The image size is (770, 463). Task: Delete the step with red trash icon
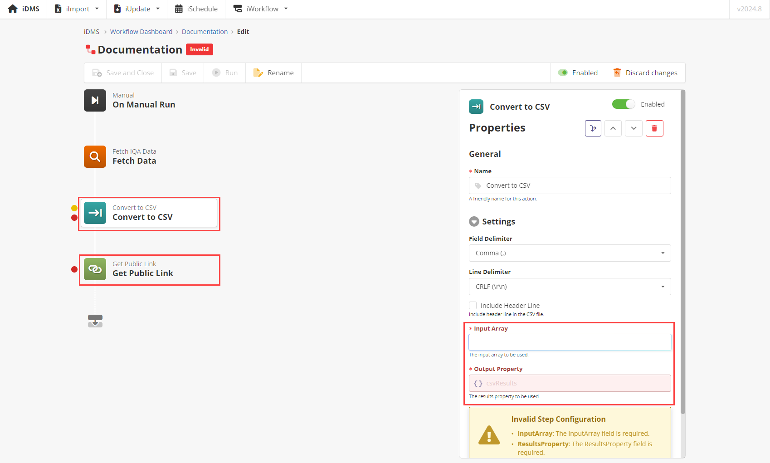[654, 128]
